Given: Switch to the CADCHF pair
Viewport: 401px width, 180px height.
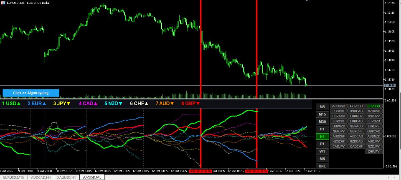Looking at the screenshot, I should pos(356,147).
